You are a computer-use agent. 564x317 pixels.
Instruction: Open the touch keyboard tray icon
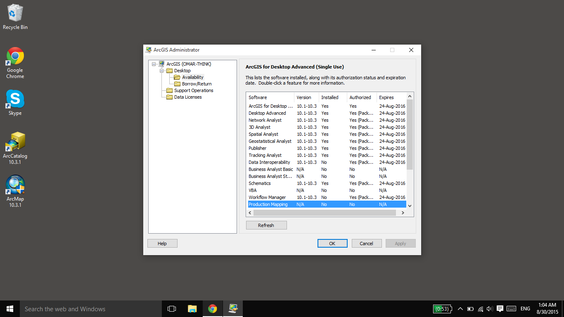click(x=511, y=309)
